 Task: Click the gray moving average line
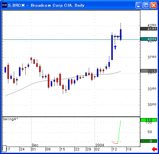[63, 79]
